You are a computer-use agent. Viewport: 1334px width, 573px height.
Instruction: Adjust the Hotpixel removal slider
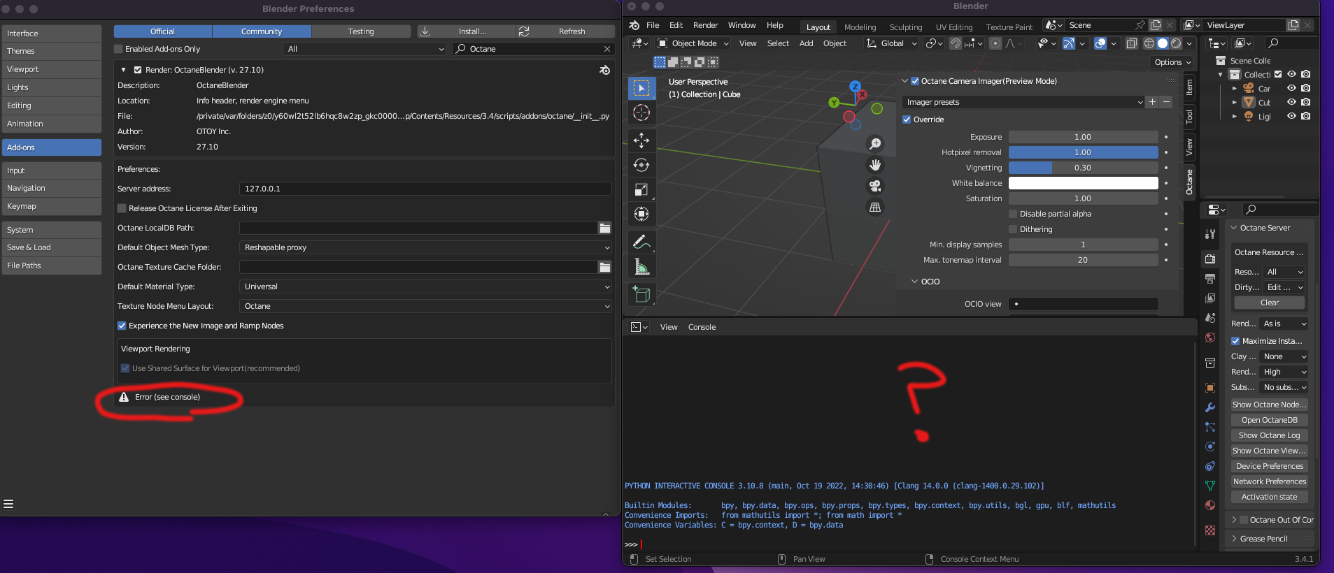(1083, 152)
